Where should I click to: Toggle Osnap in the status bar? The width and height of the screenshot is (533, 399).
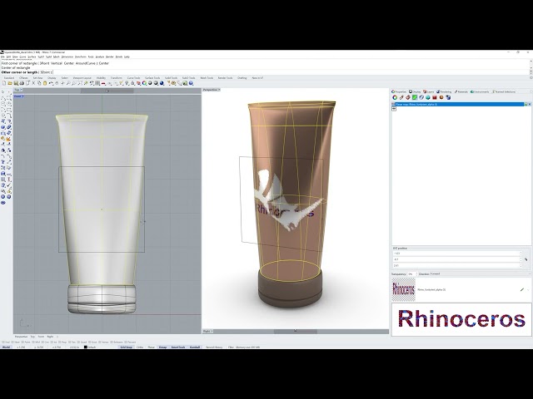click(163, 347)
